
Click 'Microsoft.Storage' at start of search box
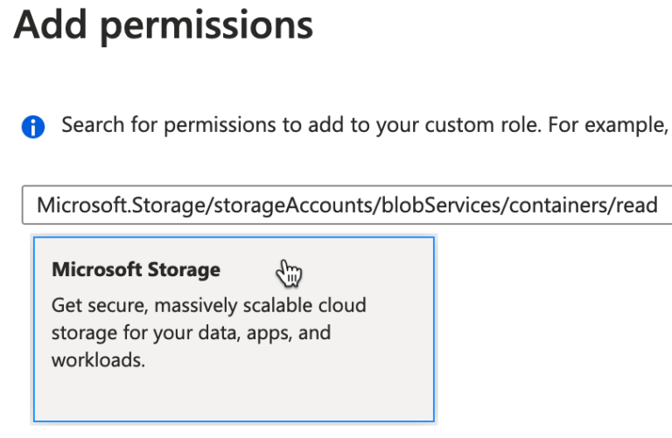click(x=96, y=205)
